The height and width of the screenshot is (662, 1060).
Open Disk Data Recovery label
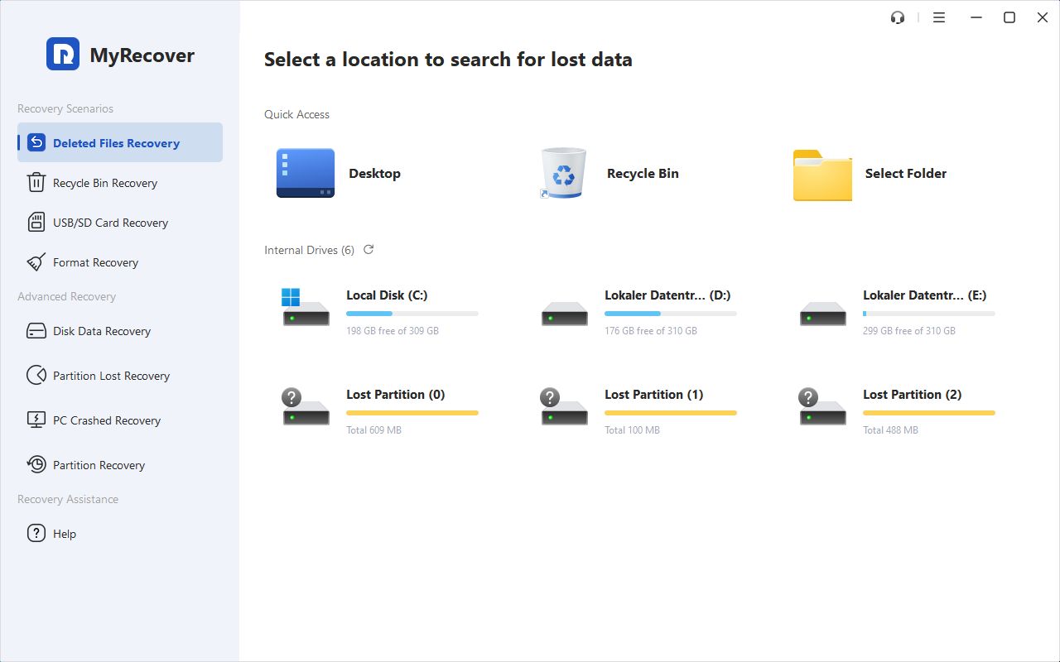102,331
